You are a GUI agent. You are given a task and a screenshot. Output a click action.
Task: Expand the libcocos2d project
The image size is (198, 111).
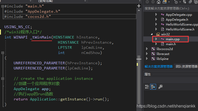point(147,49)
